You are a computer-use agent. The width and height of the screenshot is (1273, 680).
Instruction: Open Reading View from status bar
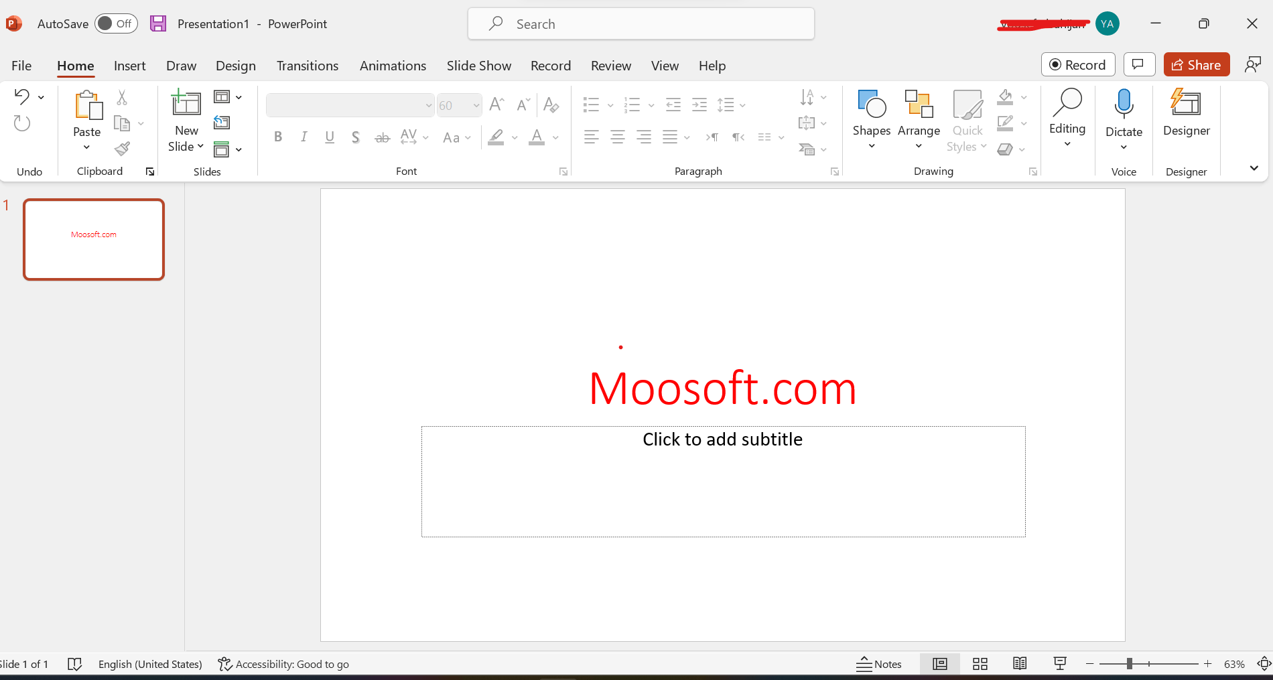coord(1020,664)
